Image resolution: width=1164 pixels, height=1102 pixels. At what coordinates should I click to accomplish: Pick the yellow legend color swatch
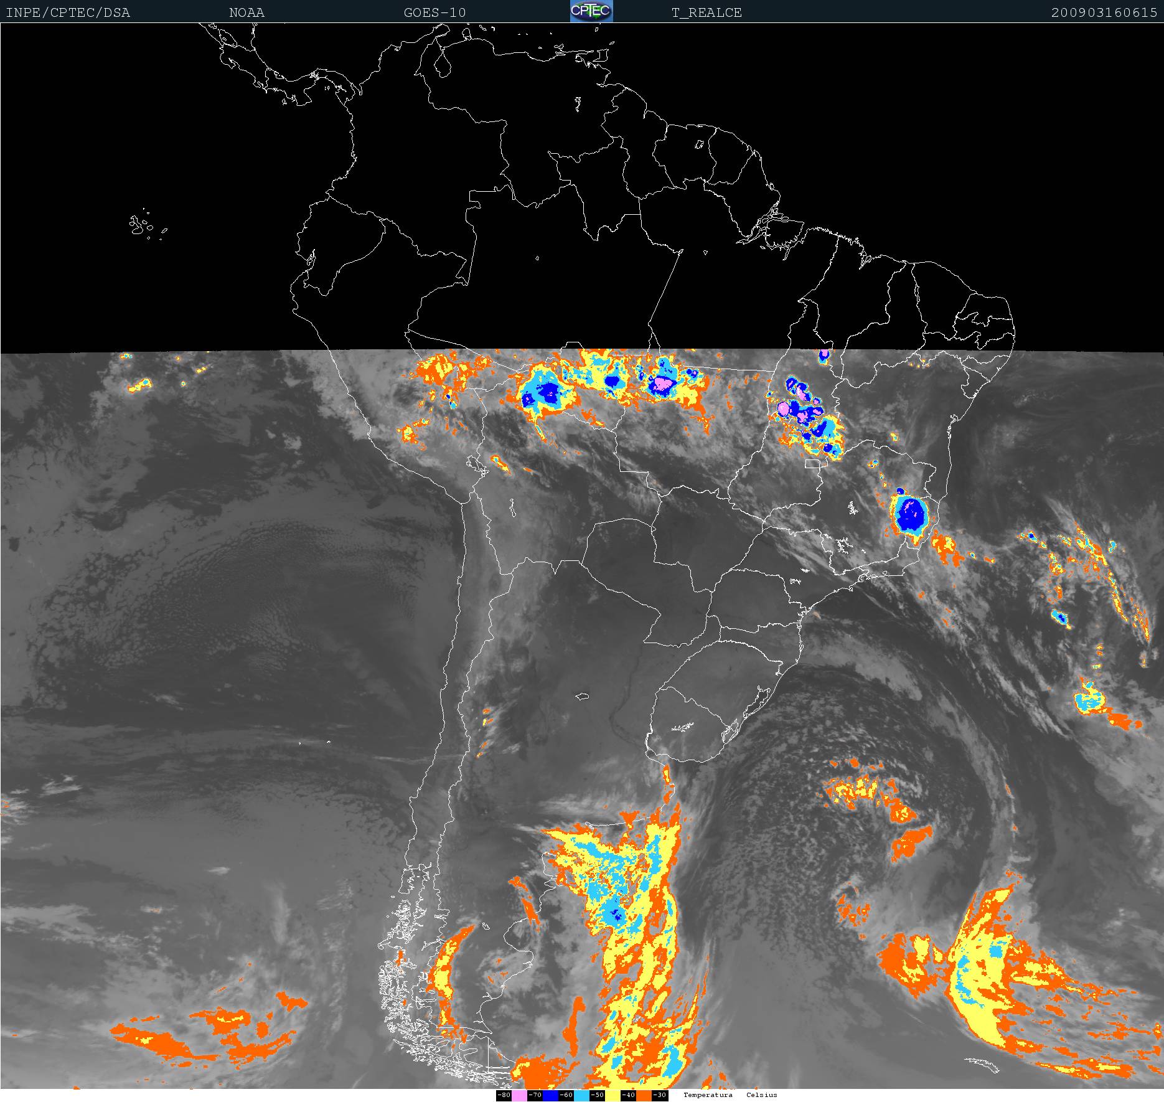(x=613, y=1095)
